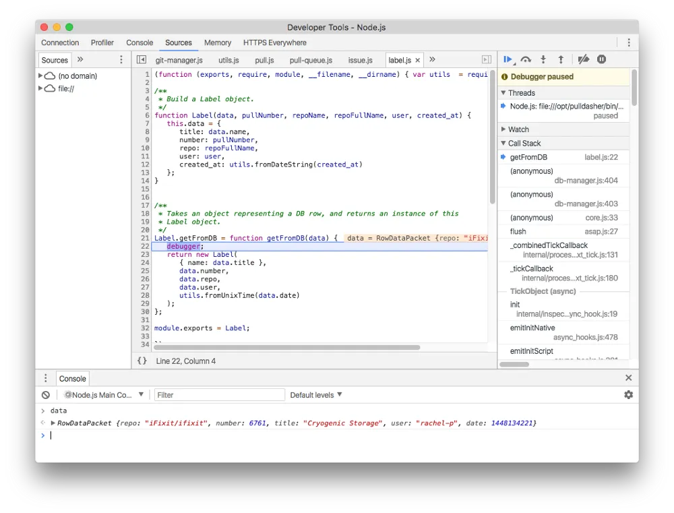Pretty print the source code
The height and width of the screenshot is (513, 674).
click(x=142, y=361)
